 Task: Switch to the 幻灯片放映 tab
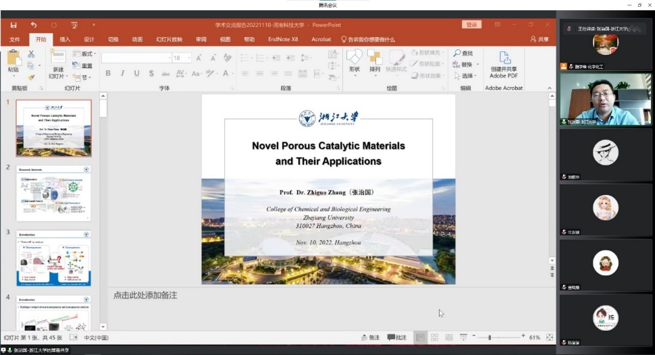[169, 39]
